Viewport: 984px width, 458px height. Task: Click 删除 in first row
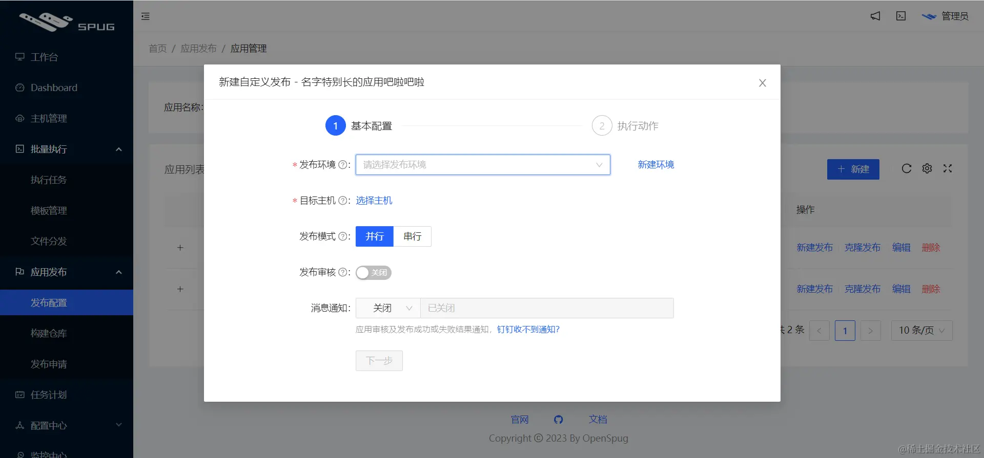point(931,248)
